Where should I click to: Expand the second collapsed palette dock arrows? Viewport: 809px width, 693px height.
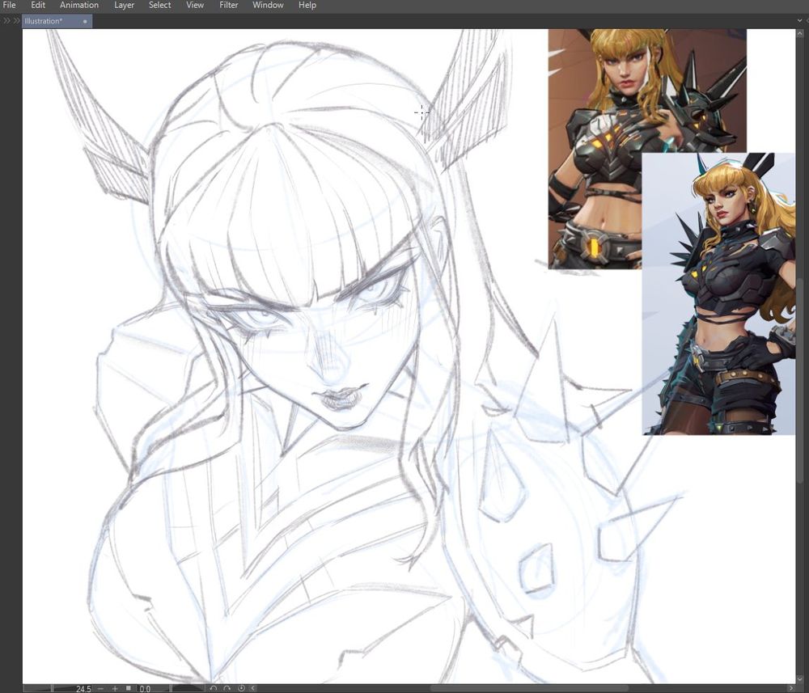tap(16, 21)
